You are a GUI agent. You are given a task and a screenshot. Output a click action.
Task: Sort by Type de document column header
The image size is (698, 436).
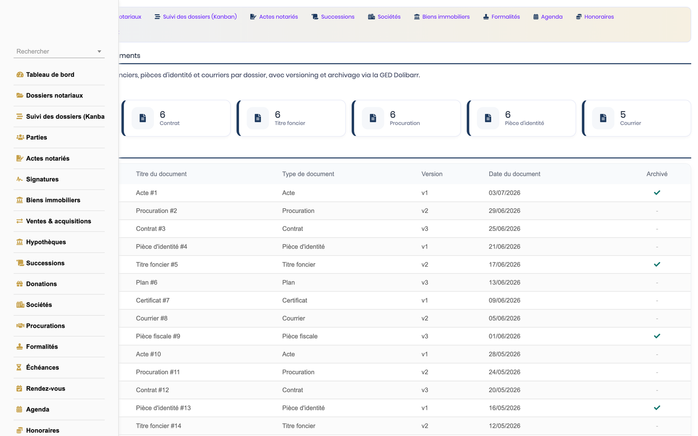(308, 174)
